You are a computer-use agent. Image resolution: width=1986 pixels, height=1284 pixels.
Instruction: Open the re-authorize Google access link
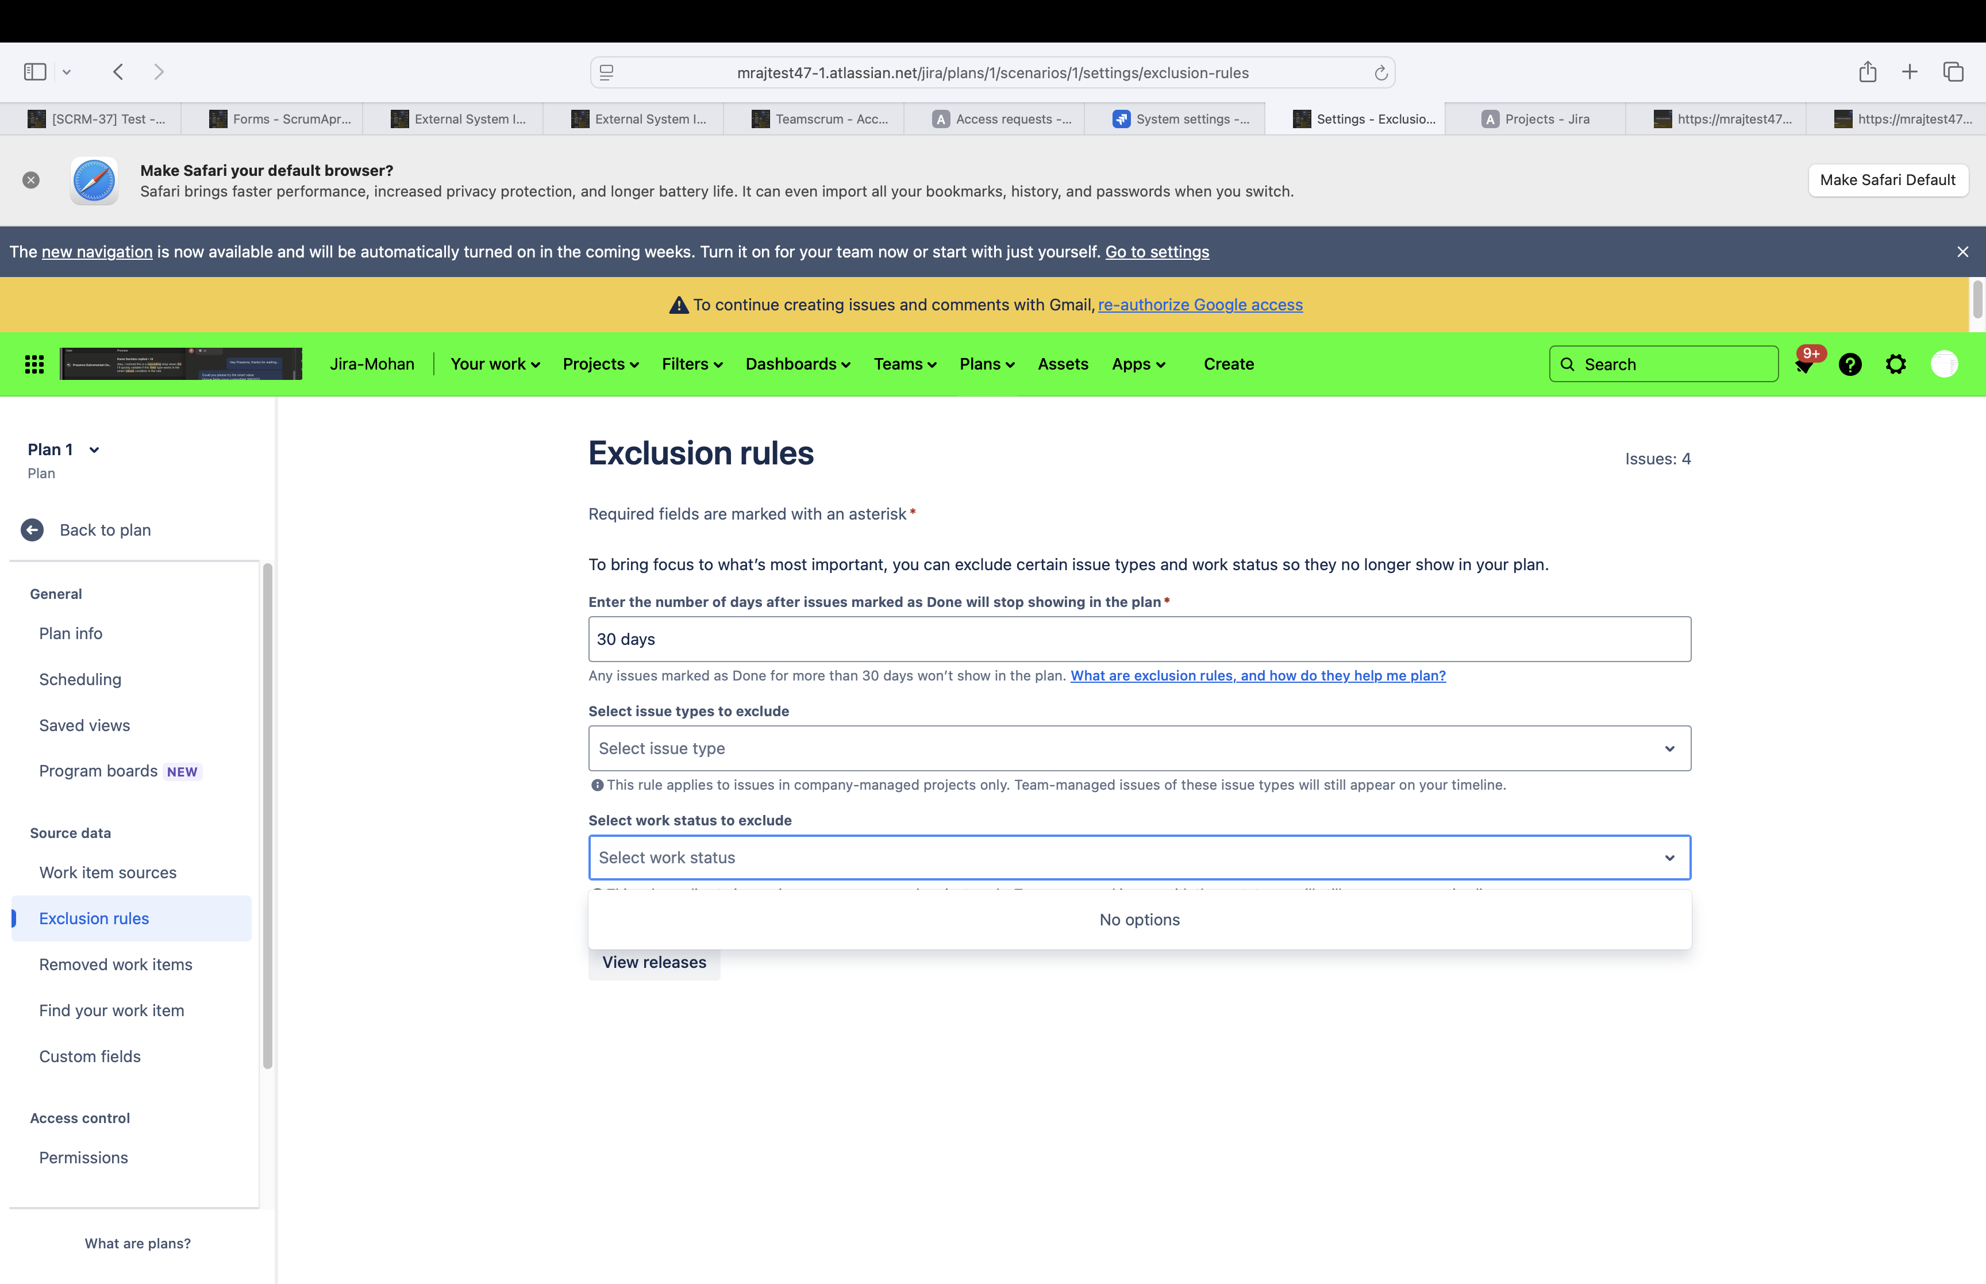(x=1199, y=305)
